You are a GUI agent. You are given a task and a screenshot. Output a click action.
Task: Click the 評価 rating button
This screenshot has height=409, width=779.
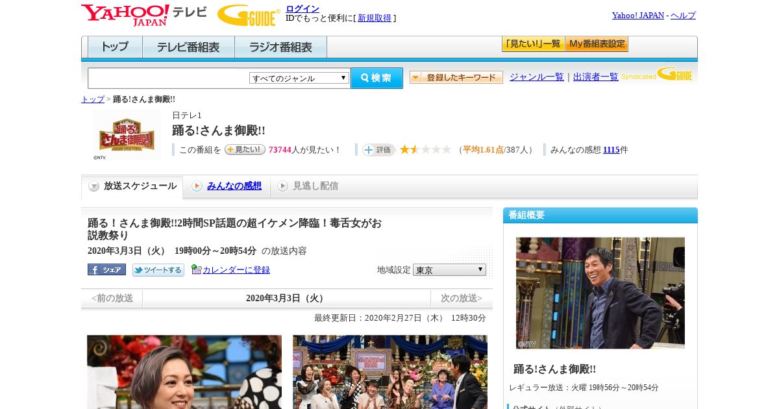click(x=379, y=150)
